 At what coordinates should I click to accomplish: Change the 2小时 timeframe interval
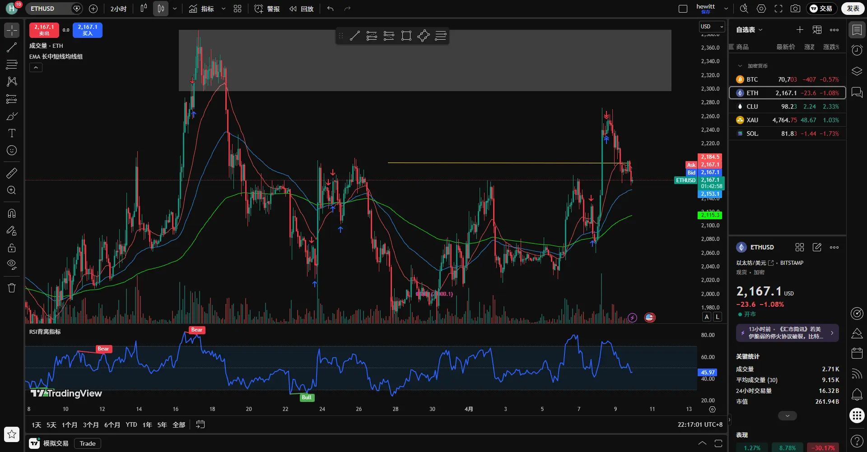point(118,9)
